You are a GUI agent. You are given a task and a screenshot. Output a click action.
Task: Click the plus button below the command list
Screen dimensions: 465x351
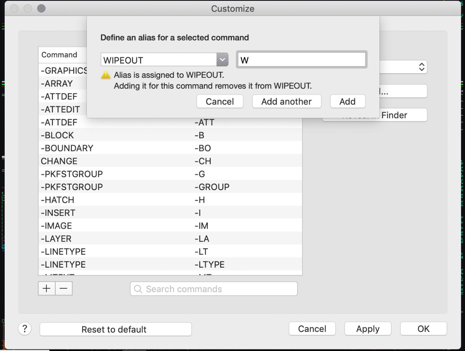tap(47, 289)
